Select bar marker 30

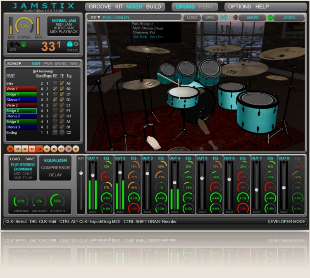click(10, 149)
